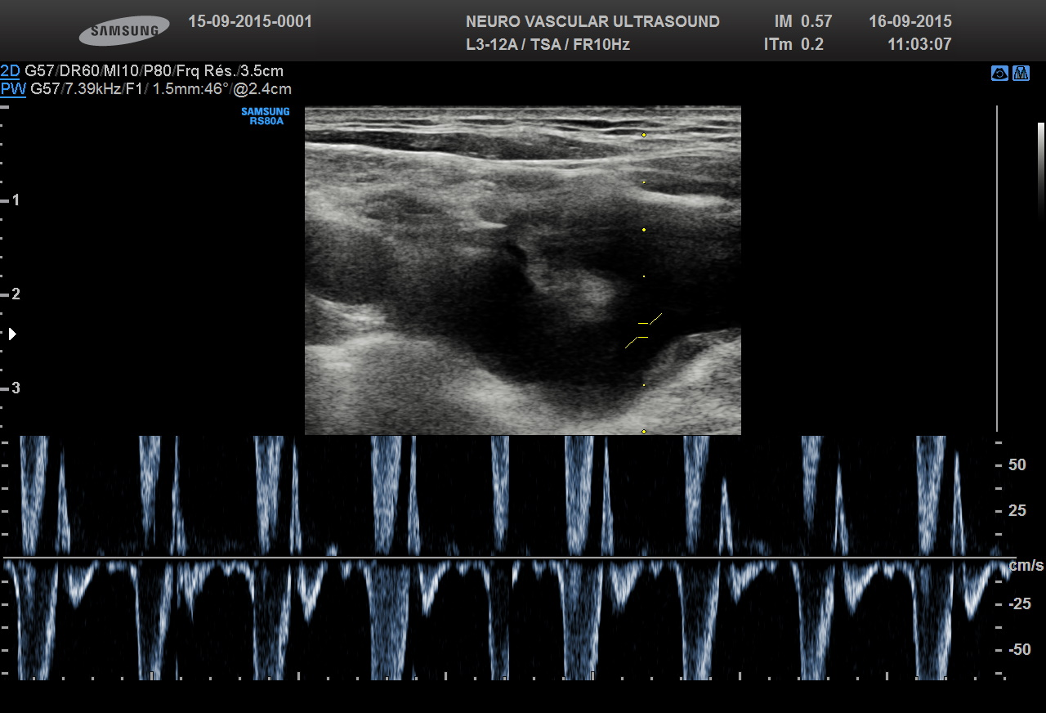The width and height of the screenshot is (1046, 713).
Task: Click the 11:03:07 time display
Action: tap(919, 44)
